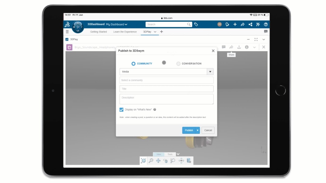The image size is (326, 183).
Task: Collapse the View/Tools action bar
Action: click(x=178, y=154)
